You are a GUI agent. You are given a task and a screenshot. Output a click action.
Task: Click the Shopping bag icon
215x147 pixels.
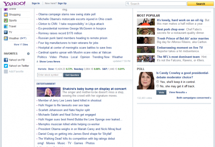[6, 15]
